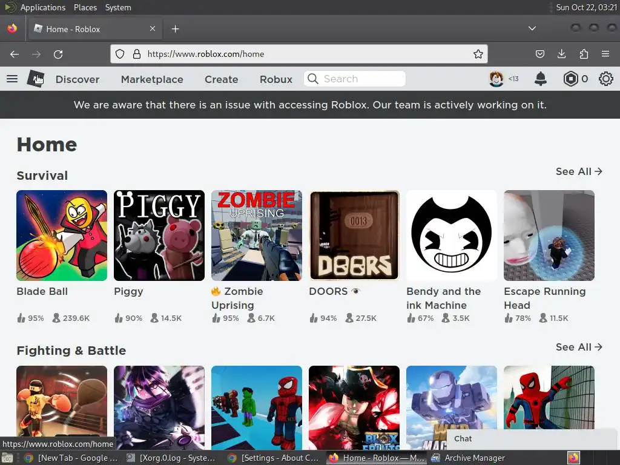Open the DOORS game thumbnail

click(354, 236)
